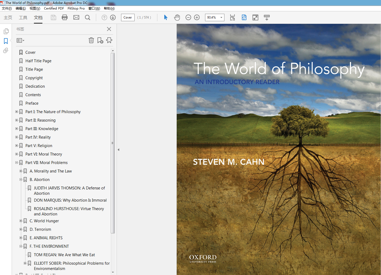The image size is (381, 275).
Task: Switch to 工具 tab
Action: 23,17
